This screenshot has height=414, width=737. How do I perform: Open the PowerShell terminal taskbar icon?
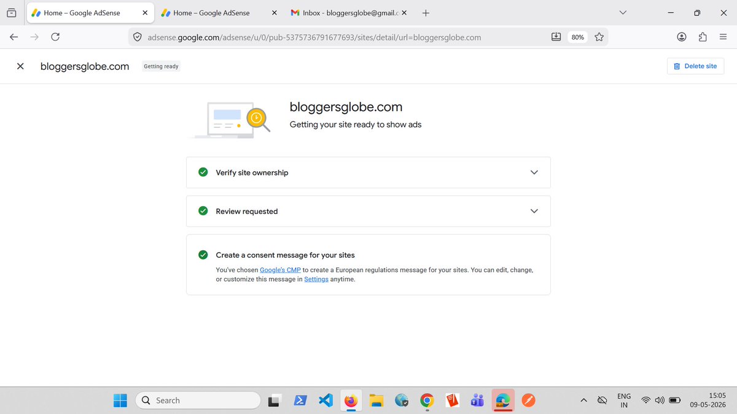(x=300, y=401)
